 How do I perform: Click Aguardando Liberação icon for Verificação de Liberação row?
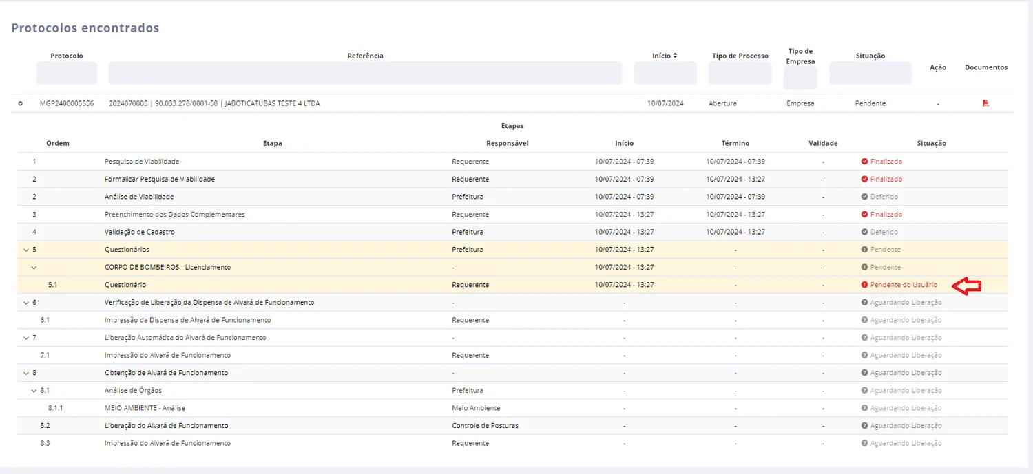[x=864, y=303]
